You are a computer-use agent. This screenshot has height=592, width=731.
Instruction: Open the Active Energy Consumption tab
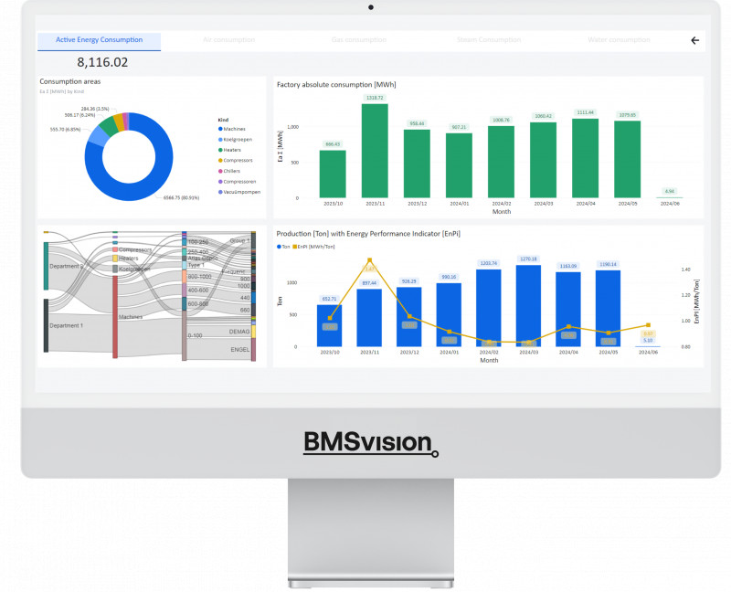pyautogui.click(x=99, y=40)
